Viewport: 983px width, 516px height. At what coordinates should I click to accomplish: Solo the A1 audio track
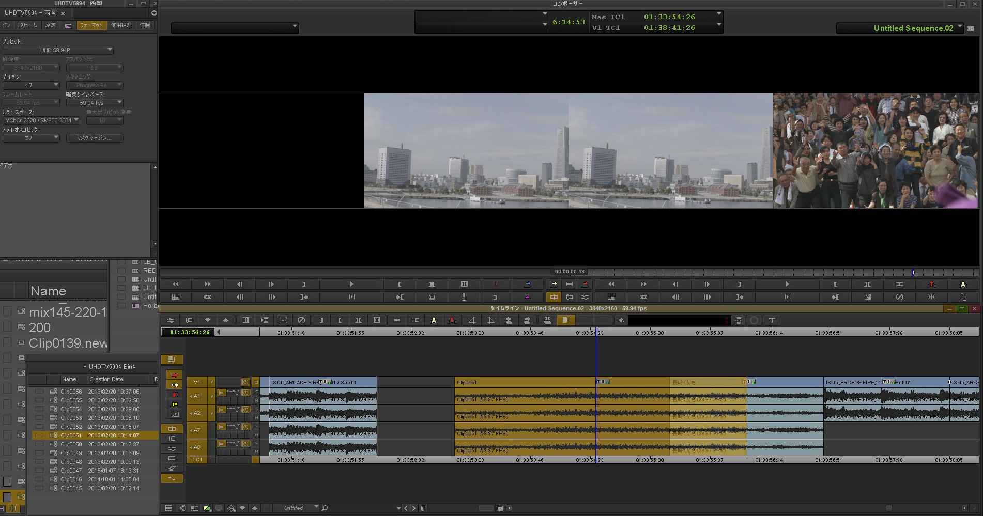(256, 393)
